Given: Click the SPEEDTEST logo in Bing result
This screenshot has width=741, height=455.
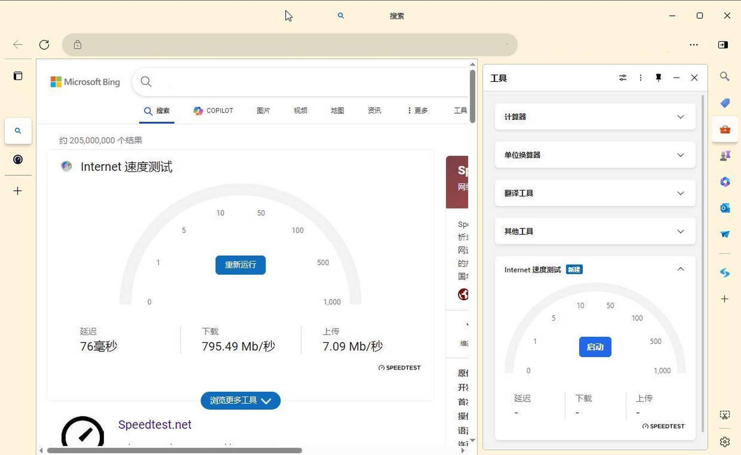Looking at the screenshot, I should (x=399, y=368).
